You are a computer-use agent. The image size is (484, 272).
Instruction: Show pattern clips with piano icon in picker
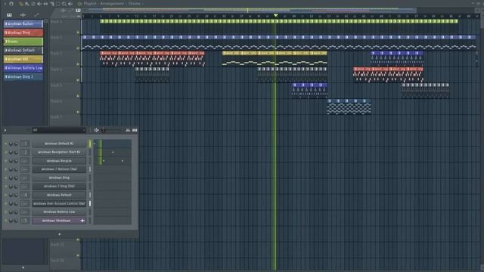click(9, 15)
